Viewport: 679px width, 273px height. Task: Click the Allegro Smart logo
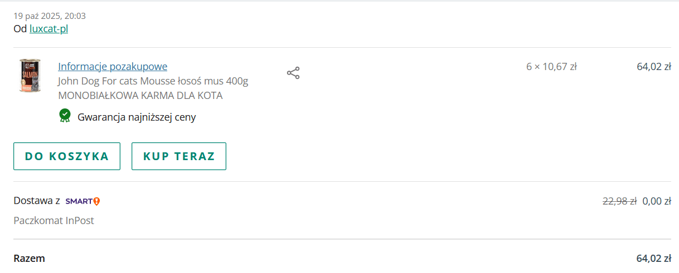pos(83,201)
